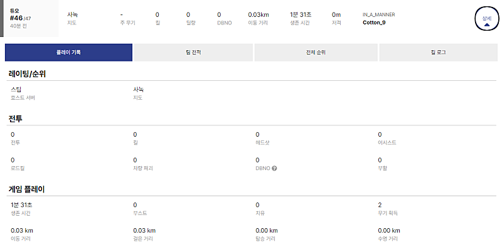This screenshot has width=502, height=252.
Task: Select the 킬 로그 tab
Action: [x=437, y=53]
